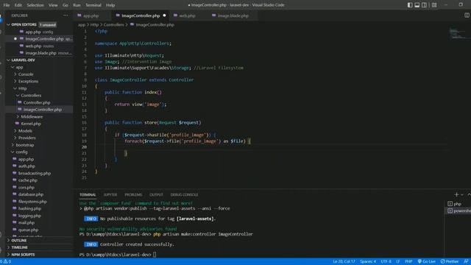Switch to web.php editor tab
The height and width of the screenshot is (265, 471).
coord(187,15)
